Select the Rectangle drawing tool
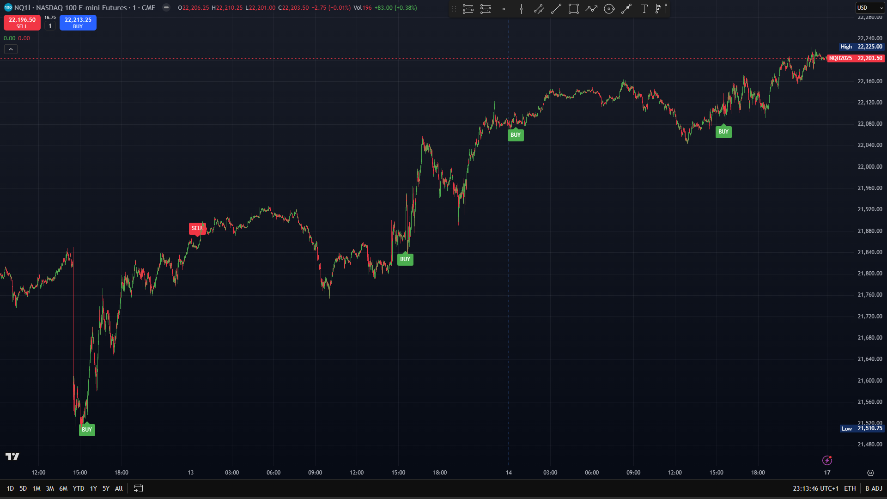The image size is (887, 499). pos(574,9)
